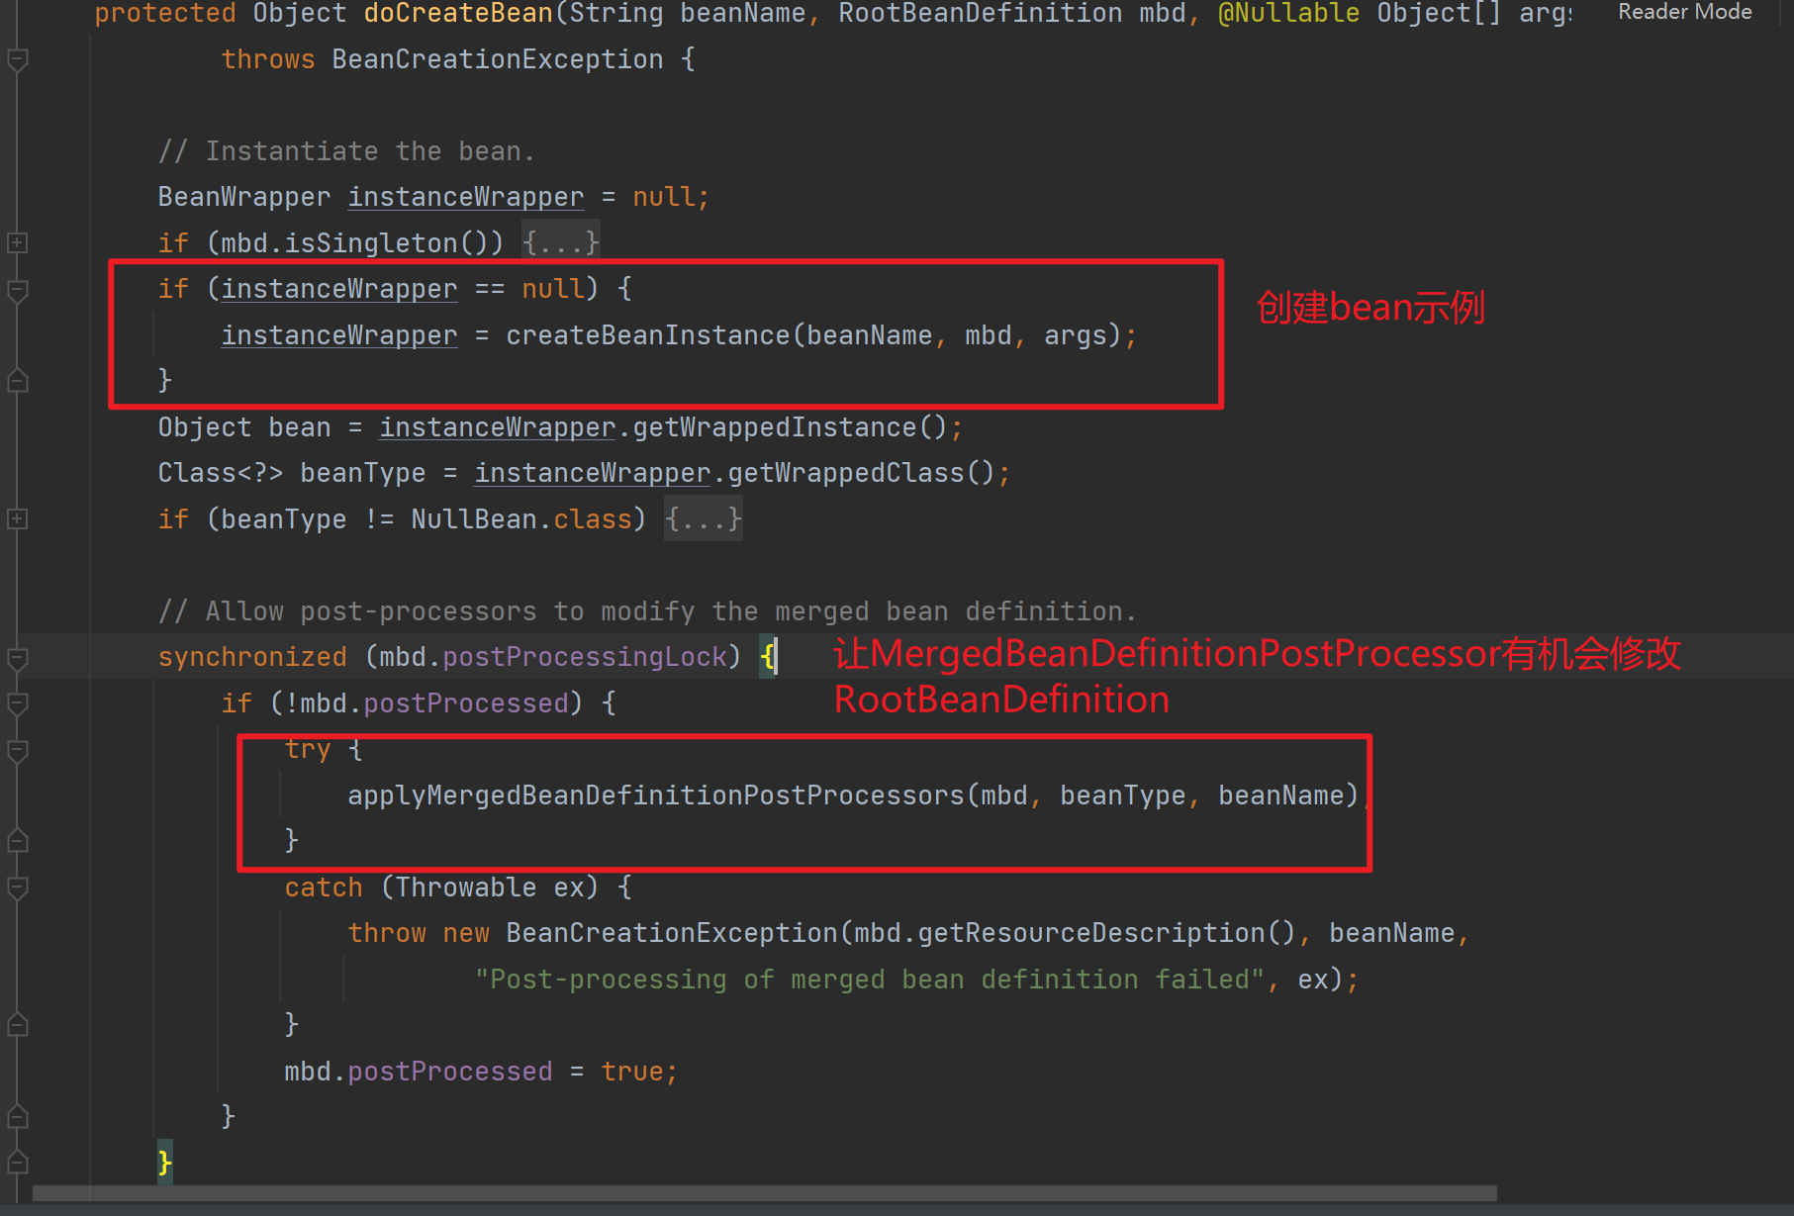The height and width of the screenshot is (1216, 1794).
Task: Click the 'Post-processing of merged bean definition failed' string
Action: click(870, 980)
